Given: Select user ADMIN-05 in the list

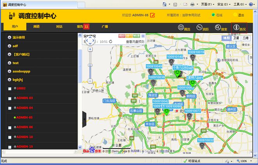Looking at the screenshot, I should 24,117.
